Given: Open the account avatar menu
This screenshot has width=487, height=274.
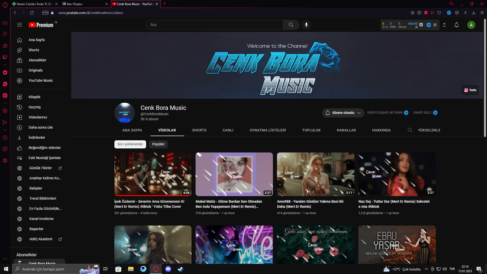Looking at the screenshot, I should [471, 25].
